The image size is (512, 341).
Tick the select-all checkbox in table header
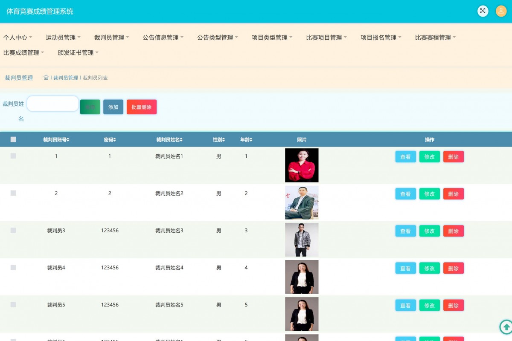[x=13, y=139]
